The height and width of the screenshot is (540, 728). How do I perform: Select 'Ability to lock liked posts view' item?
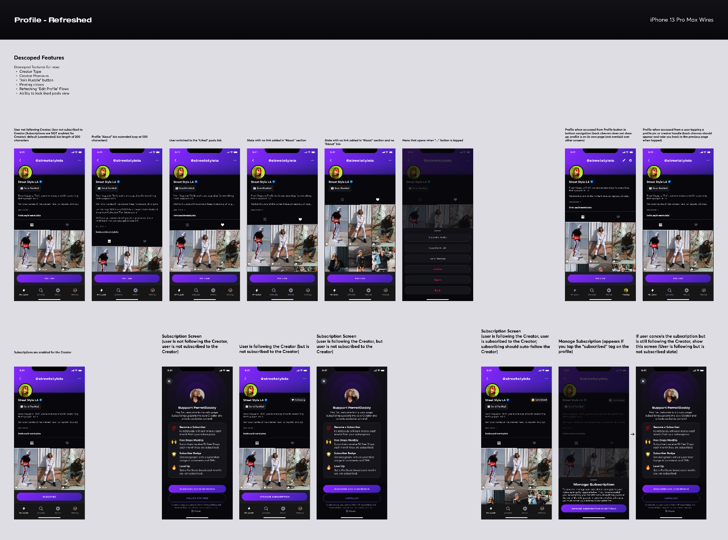(x=44, y=93)
